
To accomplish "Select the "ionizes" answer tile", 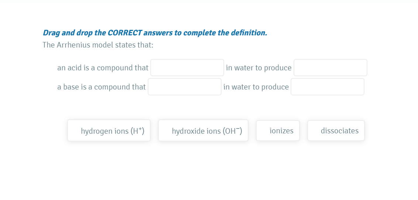I will click(x=278, y=131).
